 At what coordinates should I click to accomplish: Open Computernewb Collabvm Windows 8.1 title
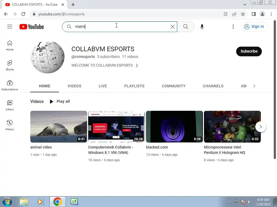point(111,150)
